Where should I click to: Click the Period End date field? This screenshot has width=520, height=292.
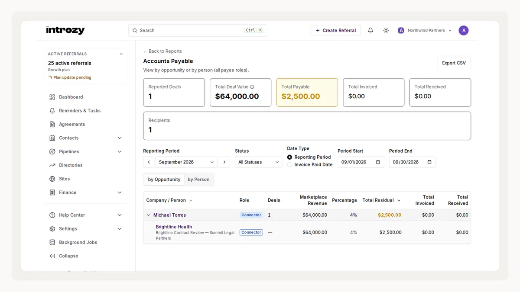[412, 162]
